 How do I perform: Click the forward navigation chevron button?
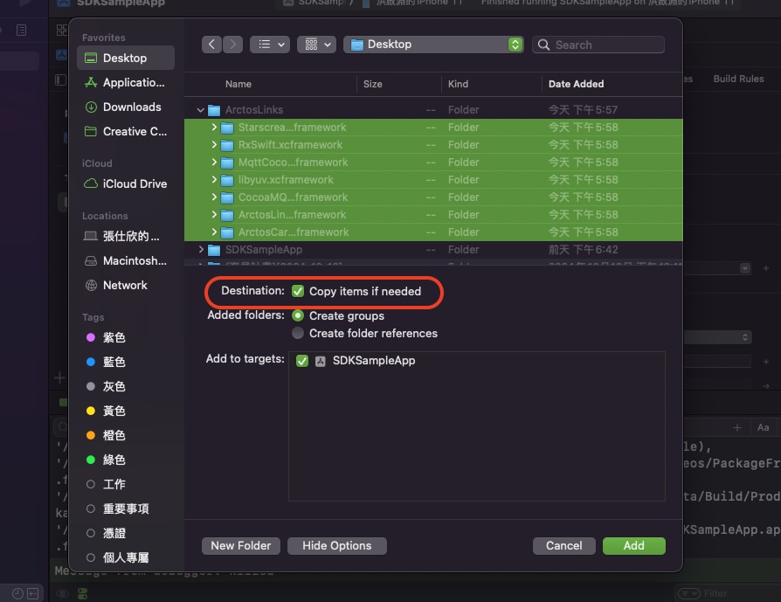click(232, 45)
